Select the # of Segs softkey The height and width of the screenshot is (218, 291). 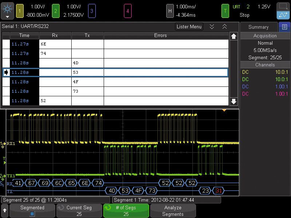126,211
